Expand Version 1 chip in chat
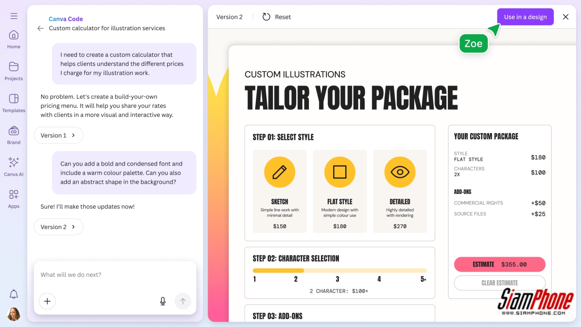Screen dimensions: 581x327 pyautogui.click(x=58, y=135)
